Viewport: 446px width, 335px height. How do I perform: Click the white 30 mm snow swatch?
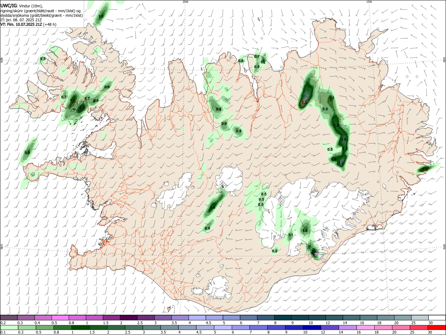[x=437, y=318]
